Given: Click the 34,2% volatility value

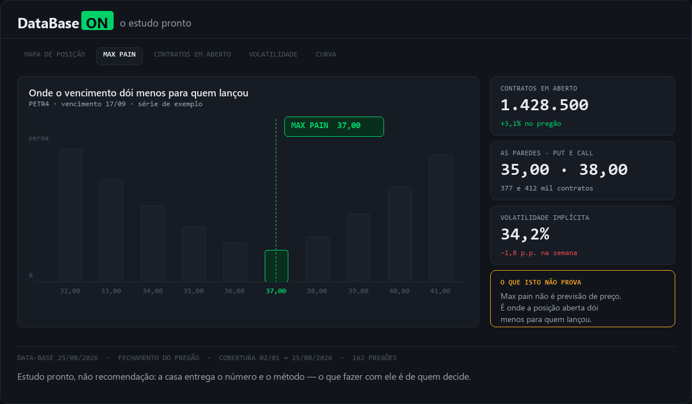Looking at the screenshot, I should (x=525, y=234).
